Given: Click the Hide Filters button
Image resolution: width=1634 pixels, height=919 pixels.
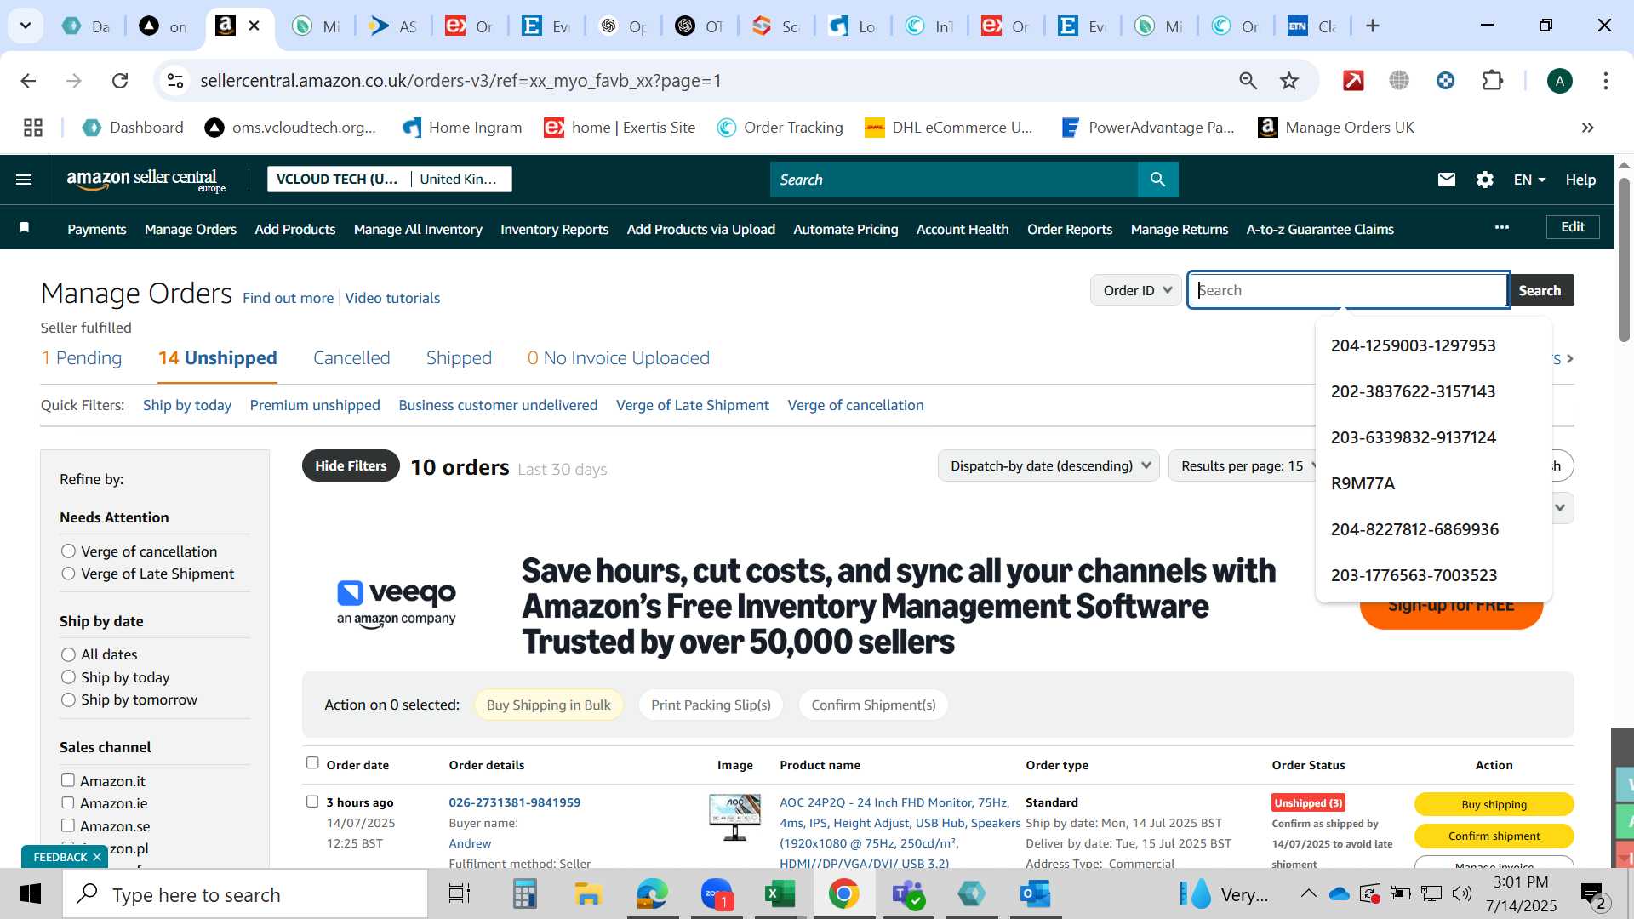Looking at the screenshot, I should (x=351, y=465).
